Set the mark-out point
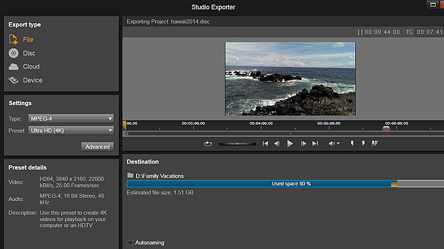 (363, 143)
